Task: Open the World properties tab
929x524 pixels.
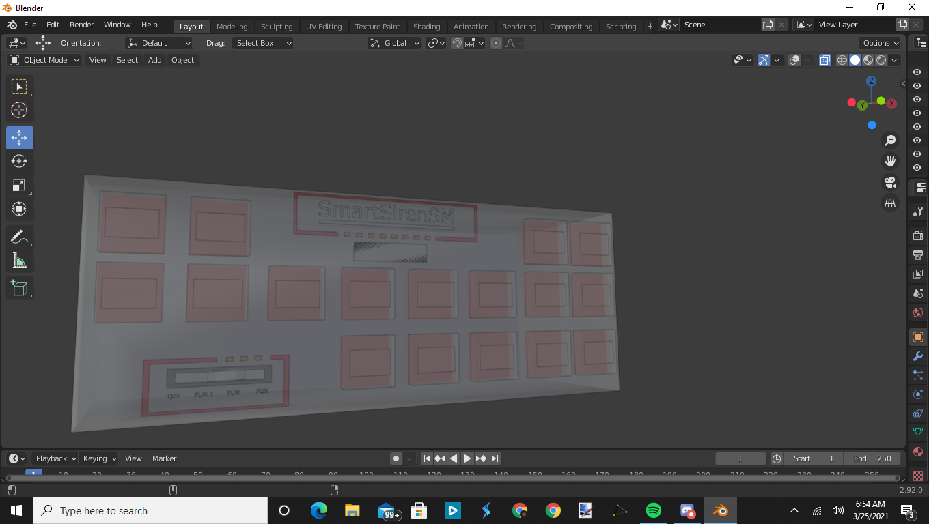Action: 918,312
